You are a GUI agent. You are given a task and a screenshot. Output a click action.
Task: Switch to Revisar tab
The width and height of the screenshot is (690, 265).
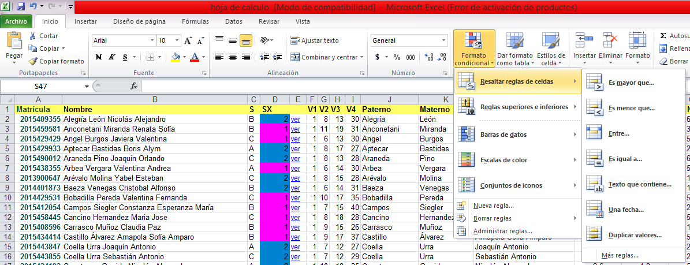click(x=269, y=21)
